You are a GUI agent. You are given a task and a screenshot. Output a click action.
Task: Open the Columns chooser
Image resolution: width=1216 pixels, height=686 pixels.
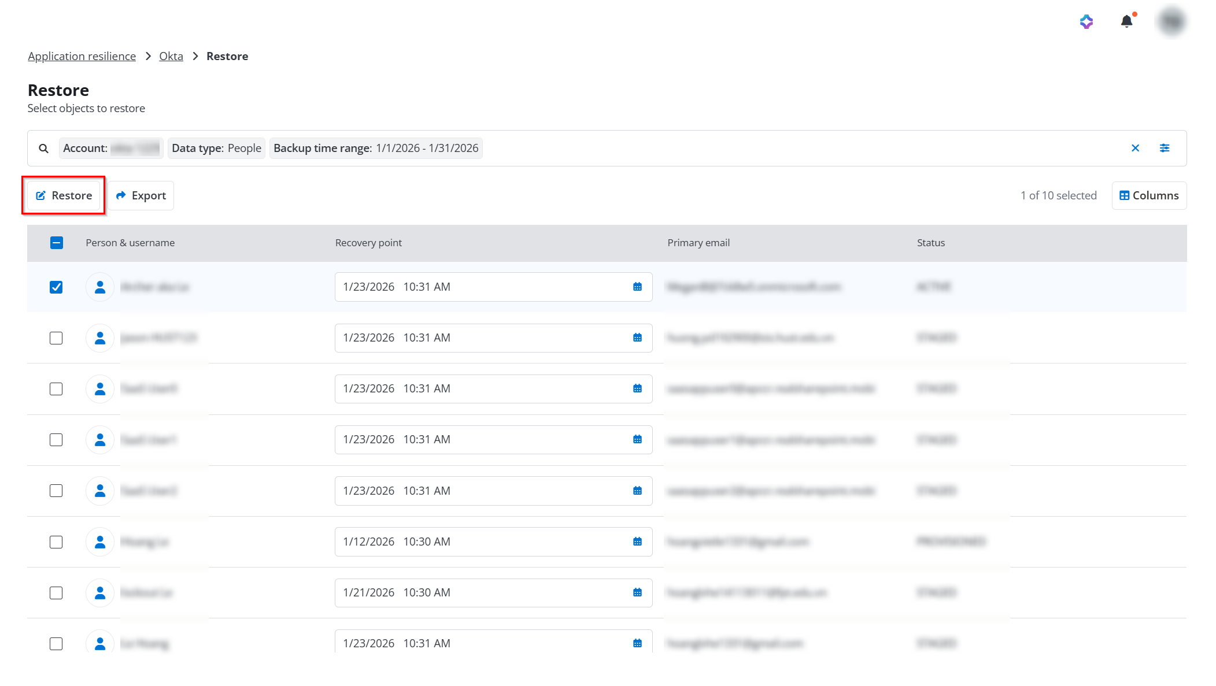pos(1149,196)
